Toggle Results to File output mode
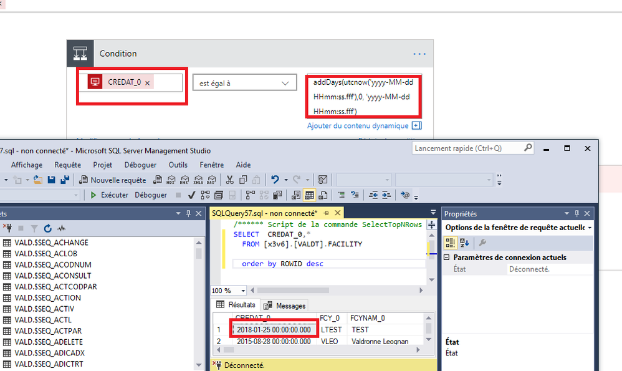 [x=323, y=195]
